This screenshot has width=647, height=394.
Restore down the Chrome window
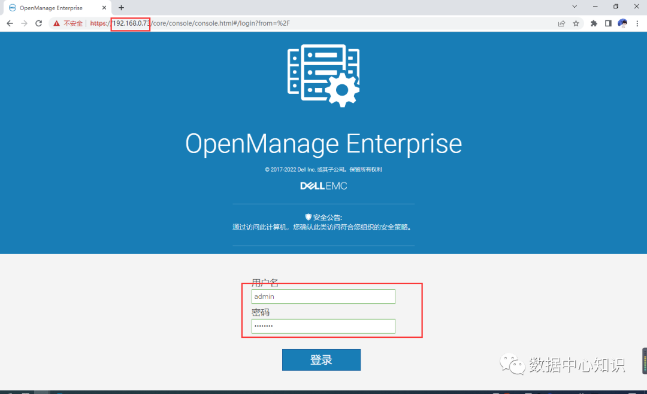tap(616, 7)
